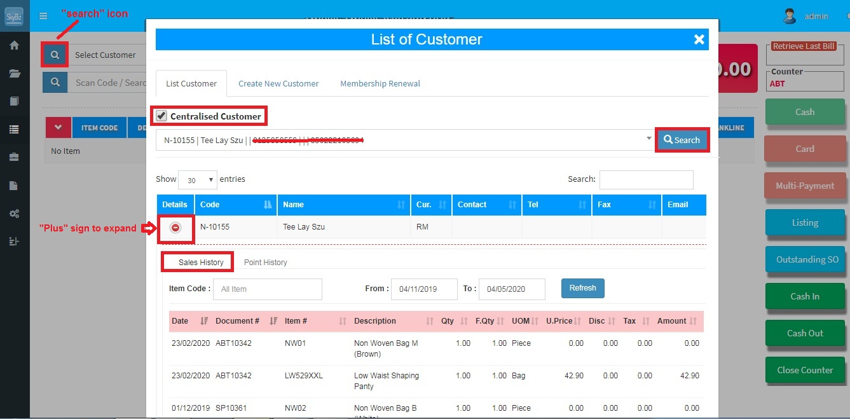Open the Point History tab
This screenshot has width=850, height=419.
pos(265,263)
